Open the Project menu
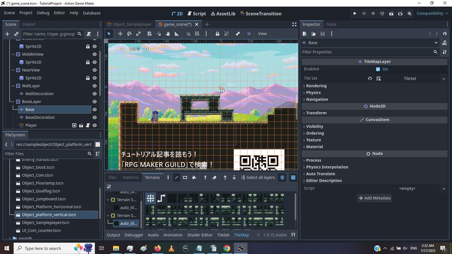 [x=26, y=13]
